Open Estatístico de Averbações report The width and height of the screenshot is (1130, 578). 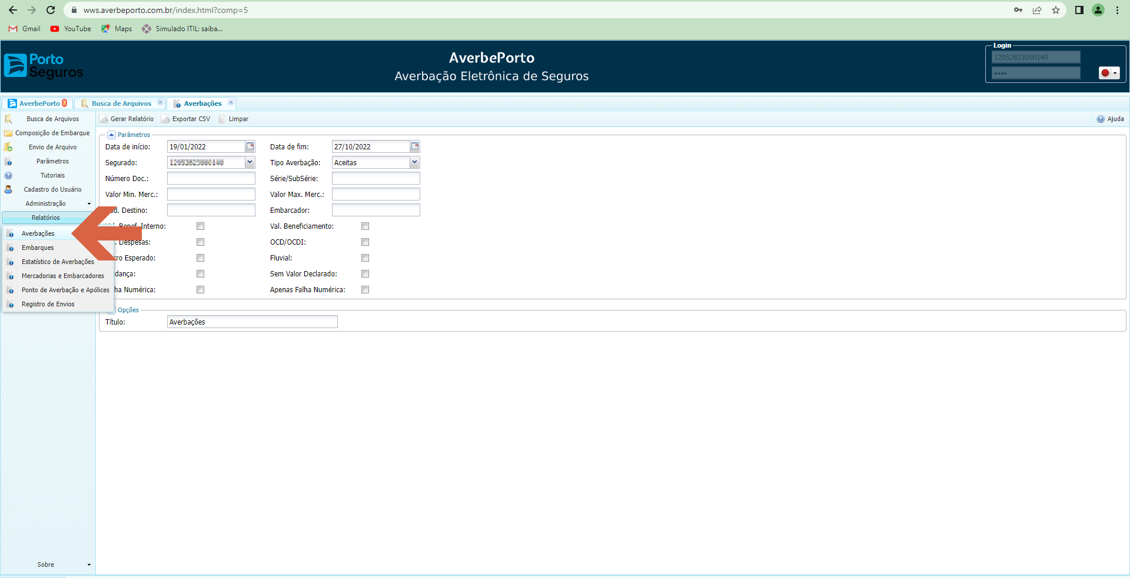58,262
